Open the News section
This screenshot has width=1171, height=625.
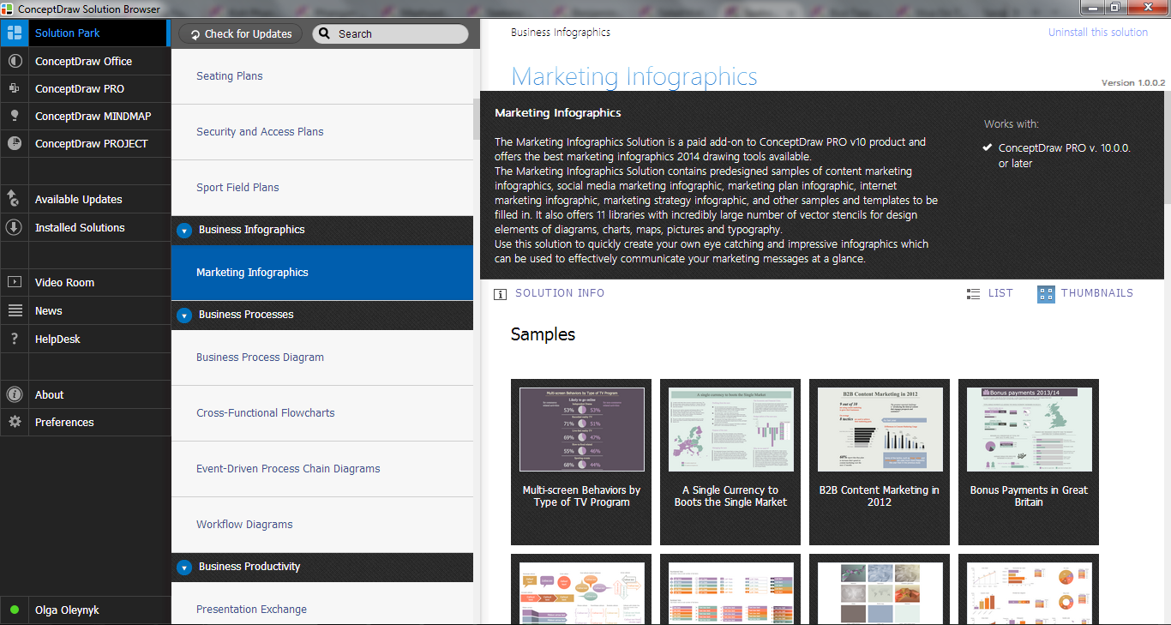(85, 310)
